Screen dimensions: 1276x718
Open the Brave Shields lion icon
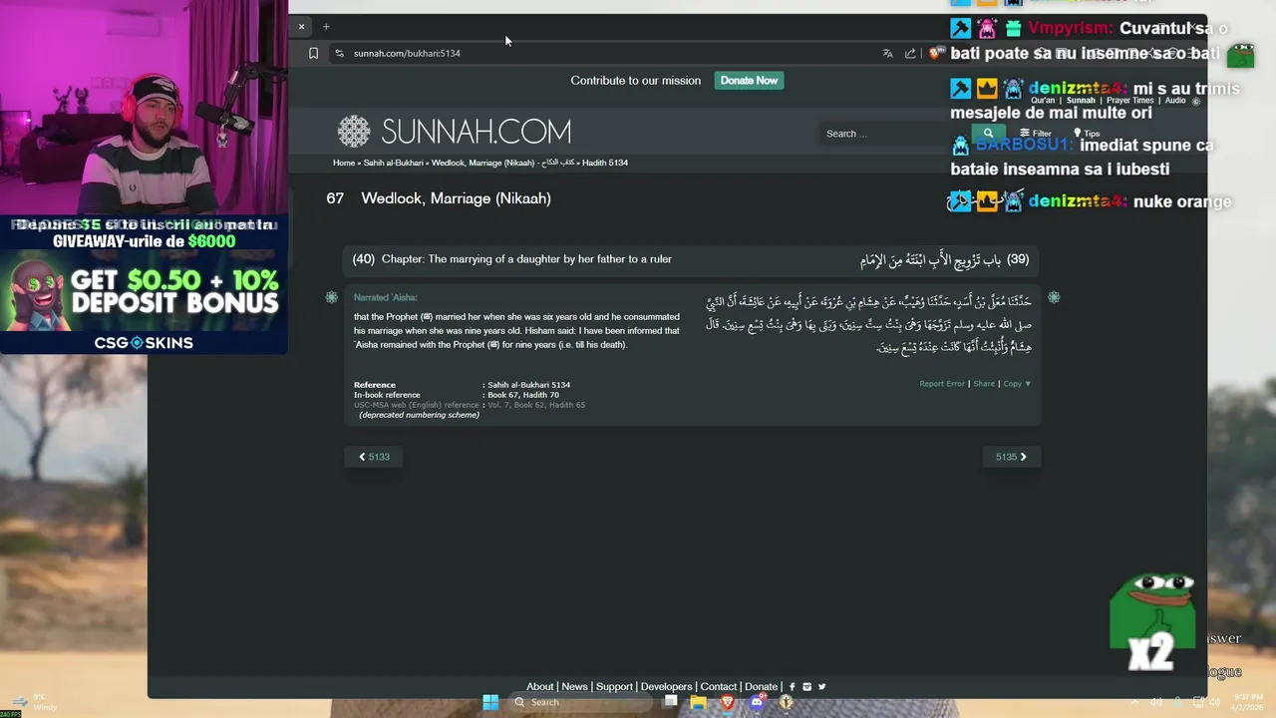pos(934,54)
